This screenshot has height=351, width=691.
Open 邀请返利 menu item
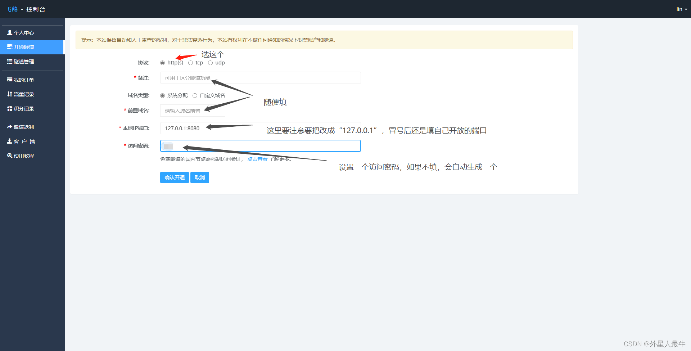(x=32, y=127)
